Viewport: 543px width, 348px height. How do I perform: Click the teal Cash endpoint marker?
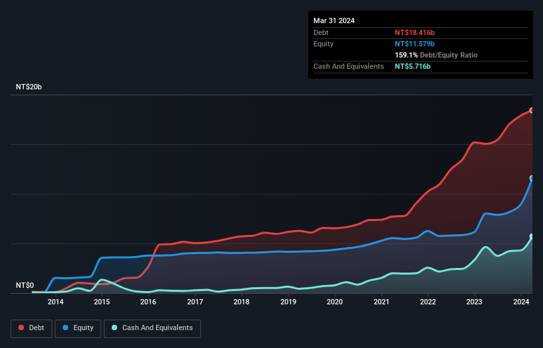(x=532, y=236)
